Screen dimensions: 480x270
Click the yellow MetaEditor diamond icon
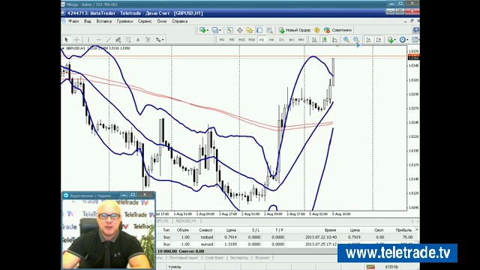[x=316, y=30]
